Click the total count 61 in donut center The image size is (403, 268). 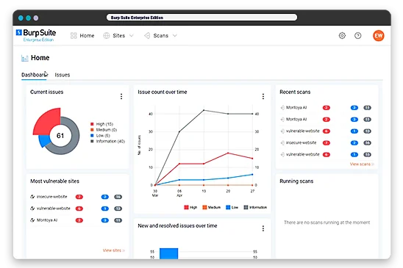[60, 136]
